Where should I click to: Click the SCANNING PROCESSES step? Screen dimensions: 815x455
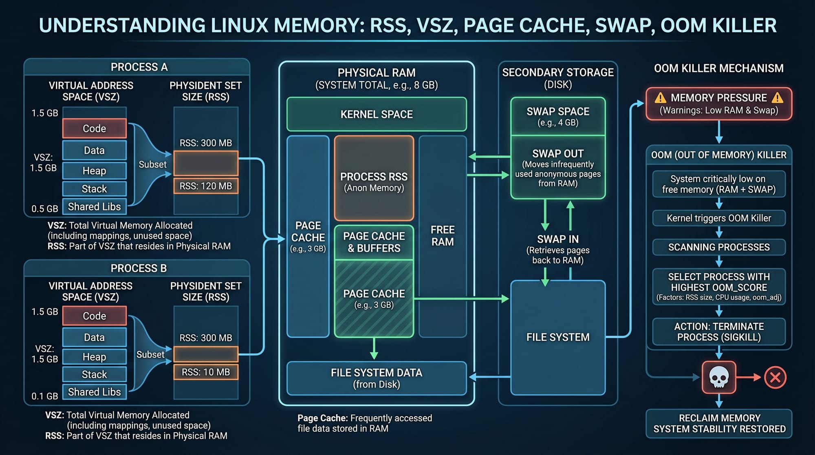(719, 247)
